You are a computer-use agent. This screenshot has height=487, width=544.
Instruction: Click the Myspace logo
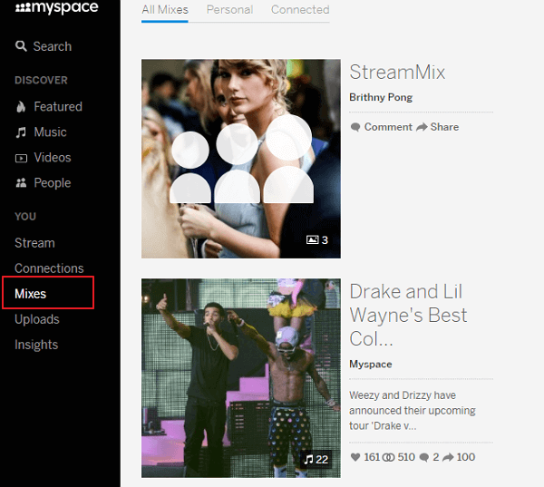(56, 7)
